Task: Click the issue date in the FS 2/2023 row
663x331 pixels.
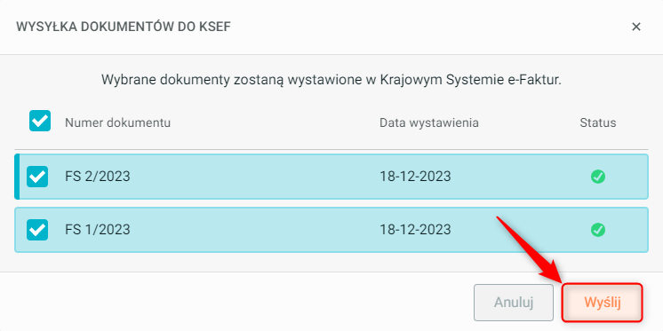Action: coord(415,177)
